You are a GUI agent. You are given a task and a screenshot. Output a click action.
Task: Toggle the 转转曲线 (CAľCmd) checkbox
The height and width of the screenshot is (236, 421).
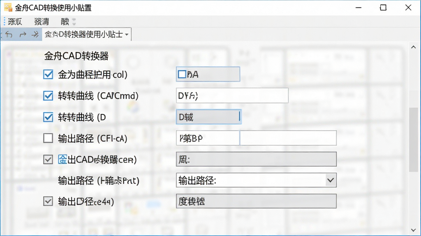(x=48, y=95)
